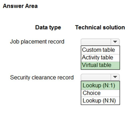Select the highlighted Lookup (N:1) option

[x=100, y=85]
